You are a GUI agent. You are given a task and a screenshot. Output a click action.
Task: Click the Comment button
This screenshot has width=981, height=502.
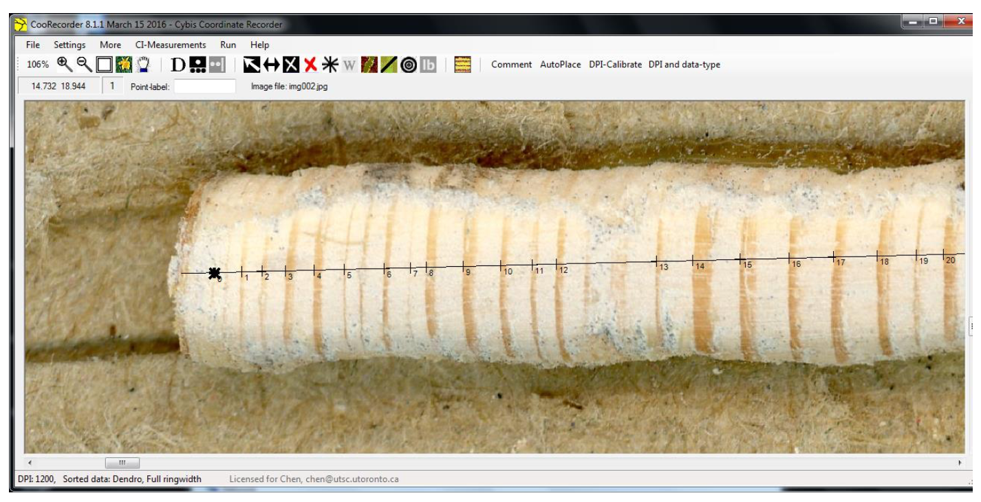point(511,65)
